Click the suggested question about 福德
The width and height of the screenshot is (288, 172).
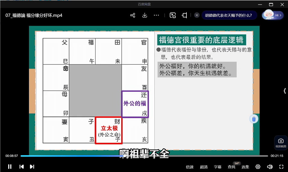click(228, 15)
